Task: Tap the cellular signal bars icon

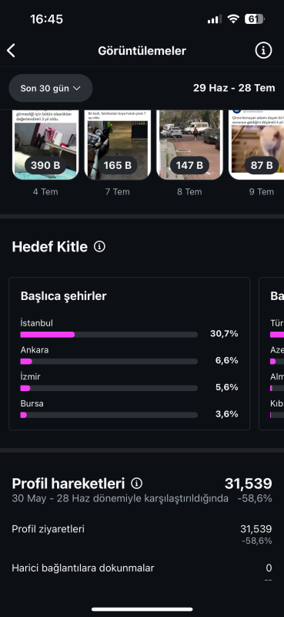Action: pos(215,19)
